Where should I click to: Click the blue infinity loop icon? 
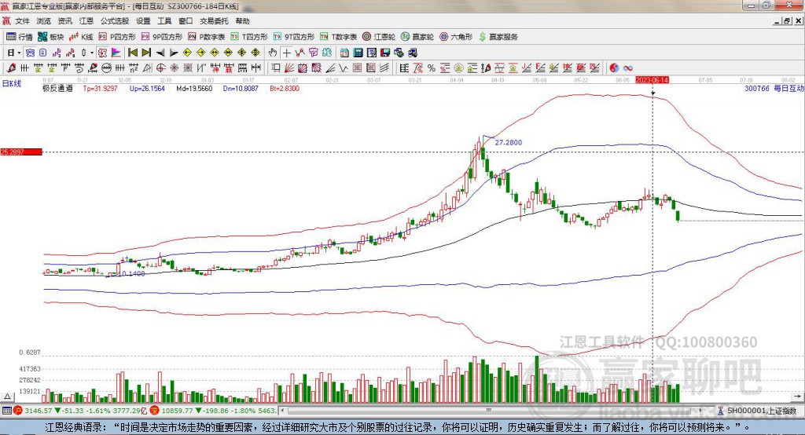(627, 68)
